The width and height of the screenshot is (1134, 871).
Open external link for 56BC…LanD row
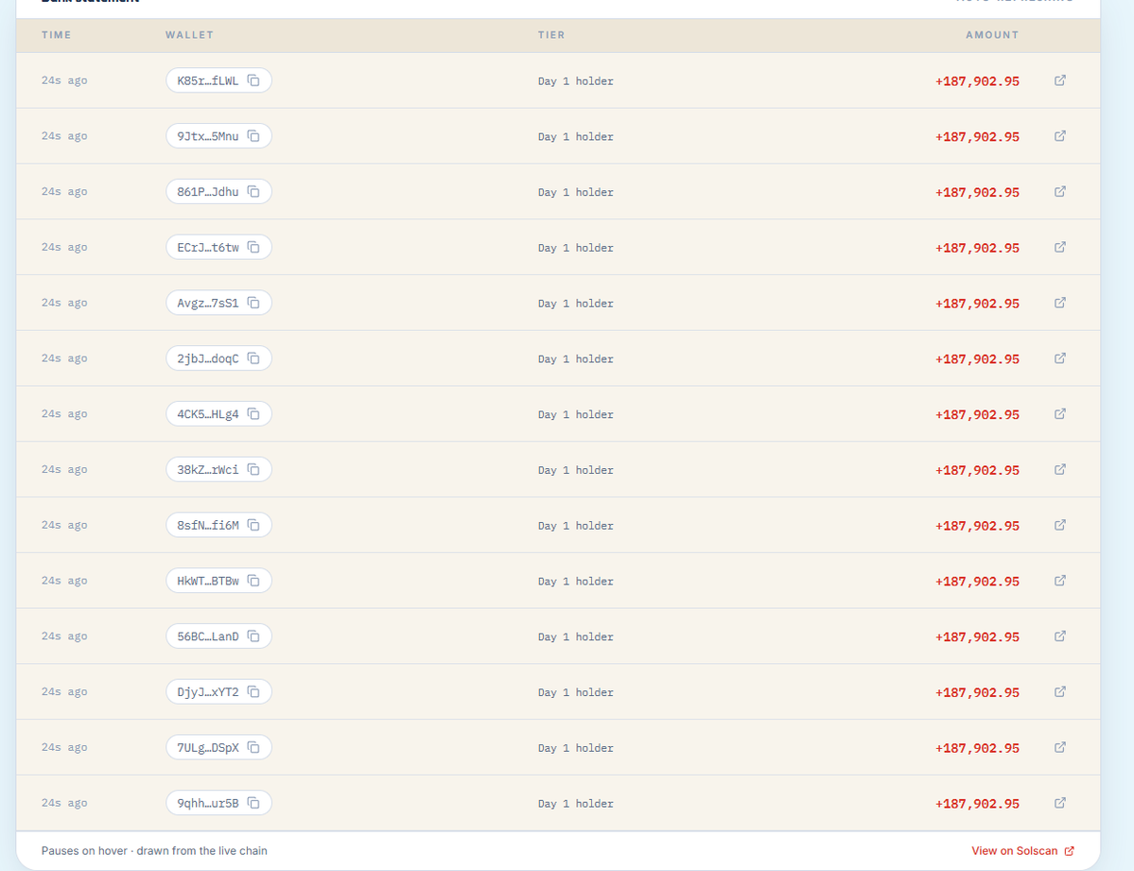[1060, 636]
